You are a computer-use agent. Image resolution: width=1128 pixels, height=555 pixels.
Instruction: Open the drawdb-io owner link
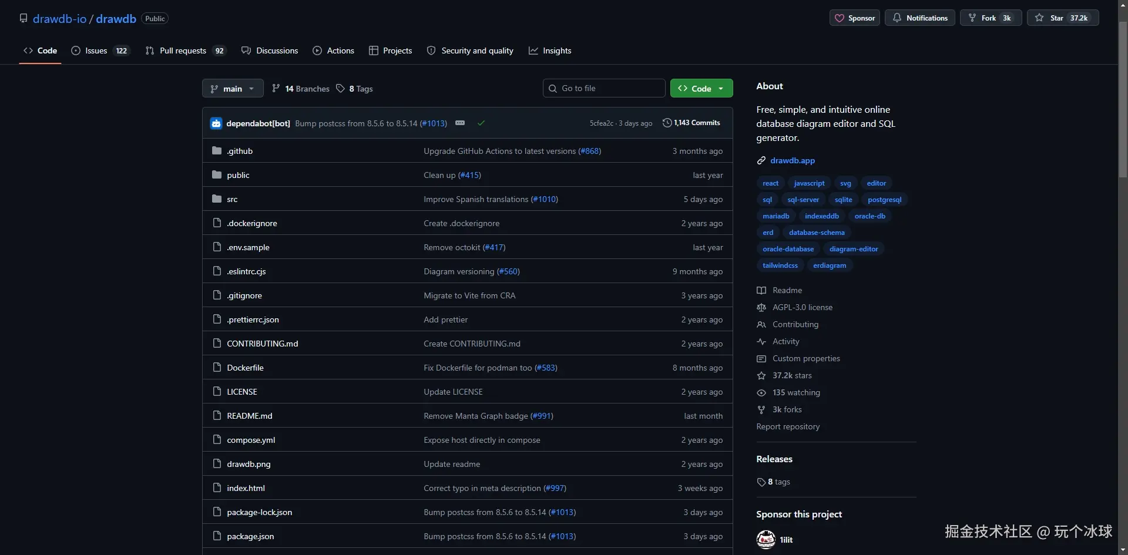pyautogui.click(x=59, y=18)
